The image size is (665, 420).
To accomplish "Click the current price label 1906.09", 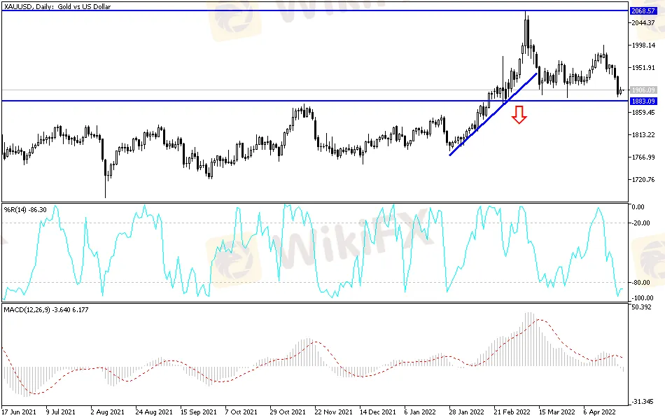I will coord(643,90).
